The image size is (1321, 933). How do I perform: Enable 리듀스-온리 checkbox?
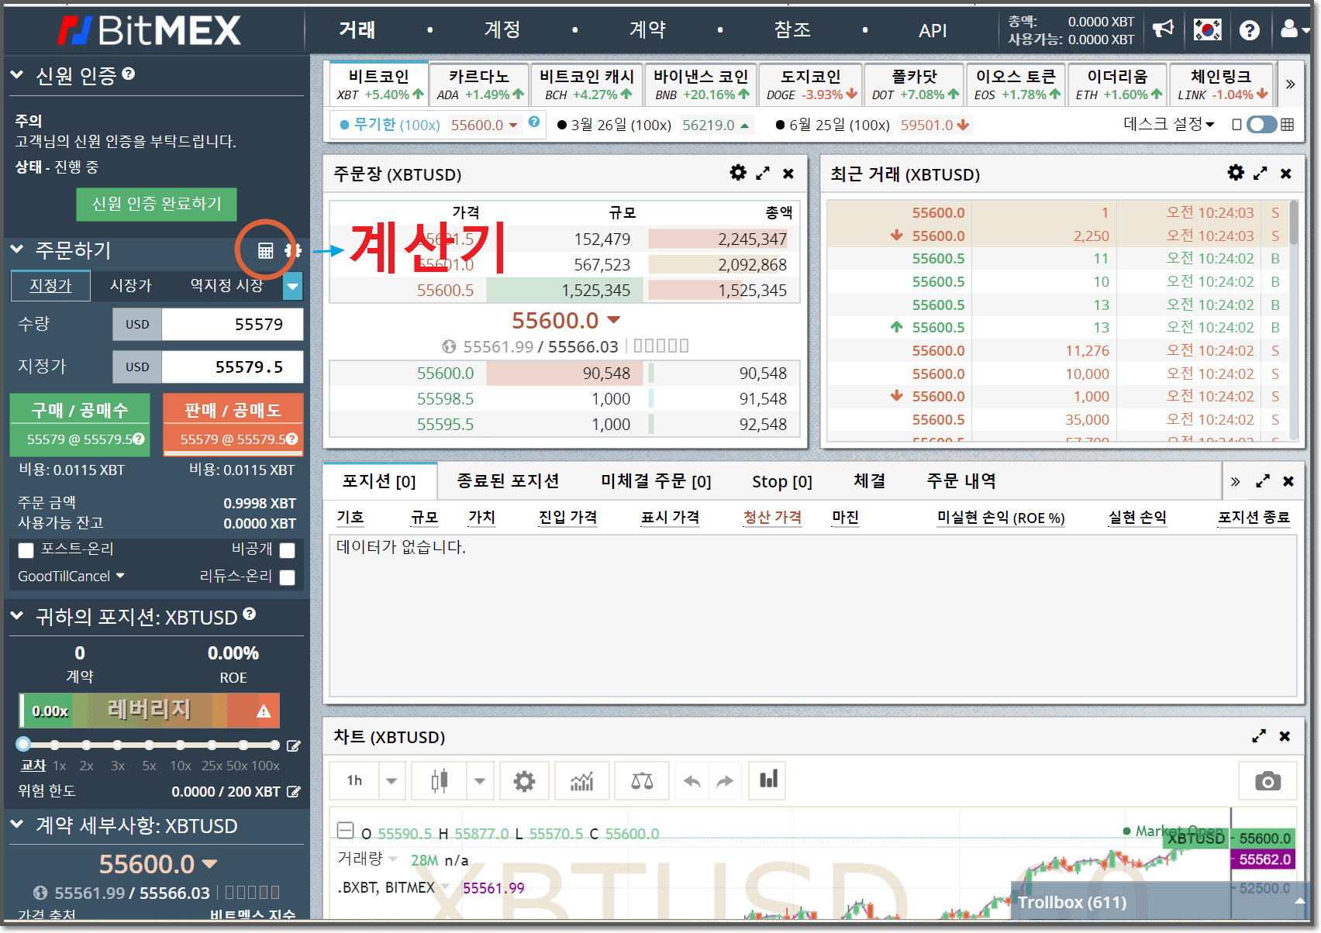pos(288,577)
